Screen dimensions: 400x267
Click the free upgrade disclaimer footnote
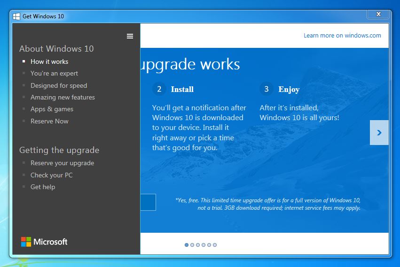[x=268, y=204]
